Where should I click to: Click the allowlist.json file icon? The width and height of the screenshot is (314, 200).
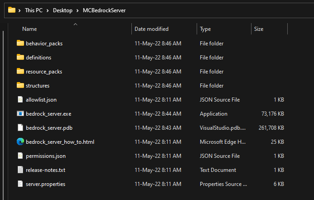pyautogui.click(x=20, y=99)
